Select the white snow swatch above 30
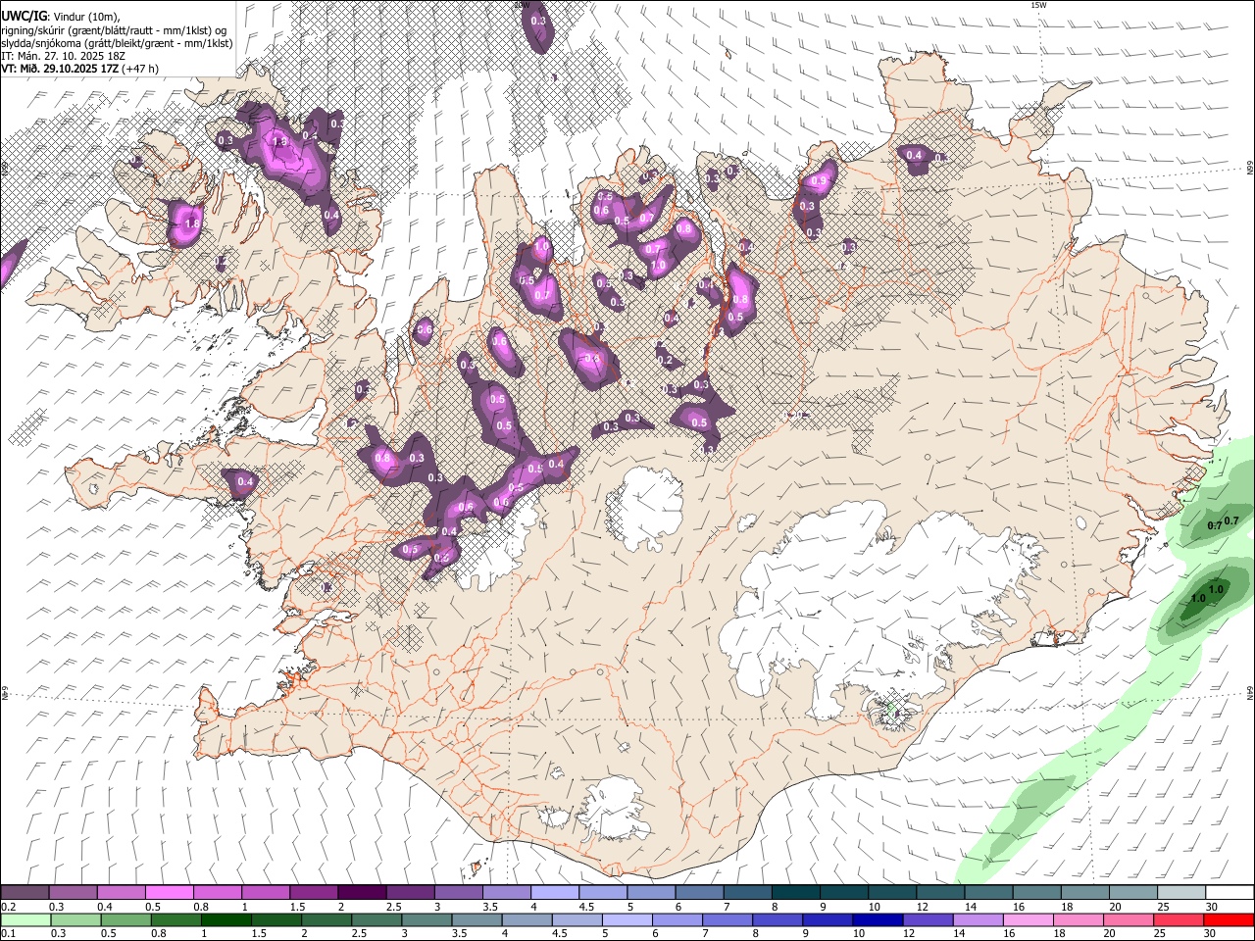Image resolution: width=1255 pixels, height=941 pixels. click(1230, 893)
